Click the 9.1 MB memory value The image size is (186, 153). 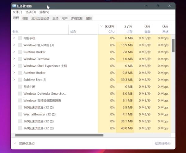point(128,101)
